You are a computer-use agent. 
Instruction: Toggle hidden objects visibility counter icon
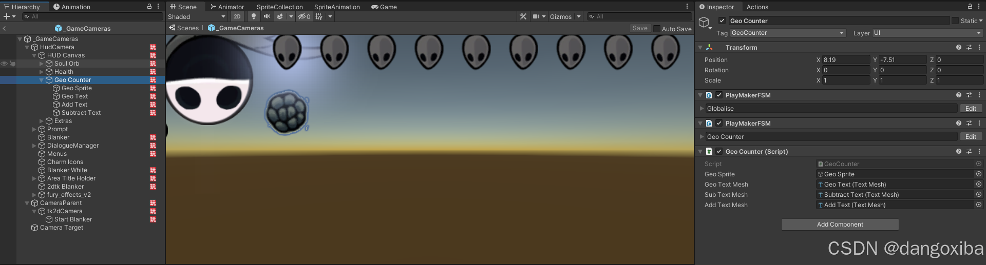304,16
